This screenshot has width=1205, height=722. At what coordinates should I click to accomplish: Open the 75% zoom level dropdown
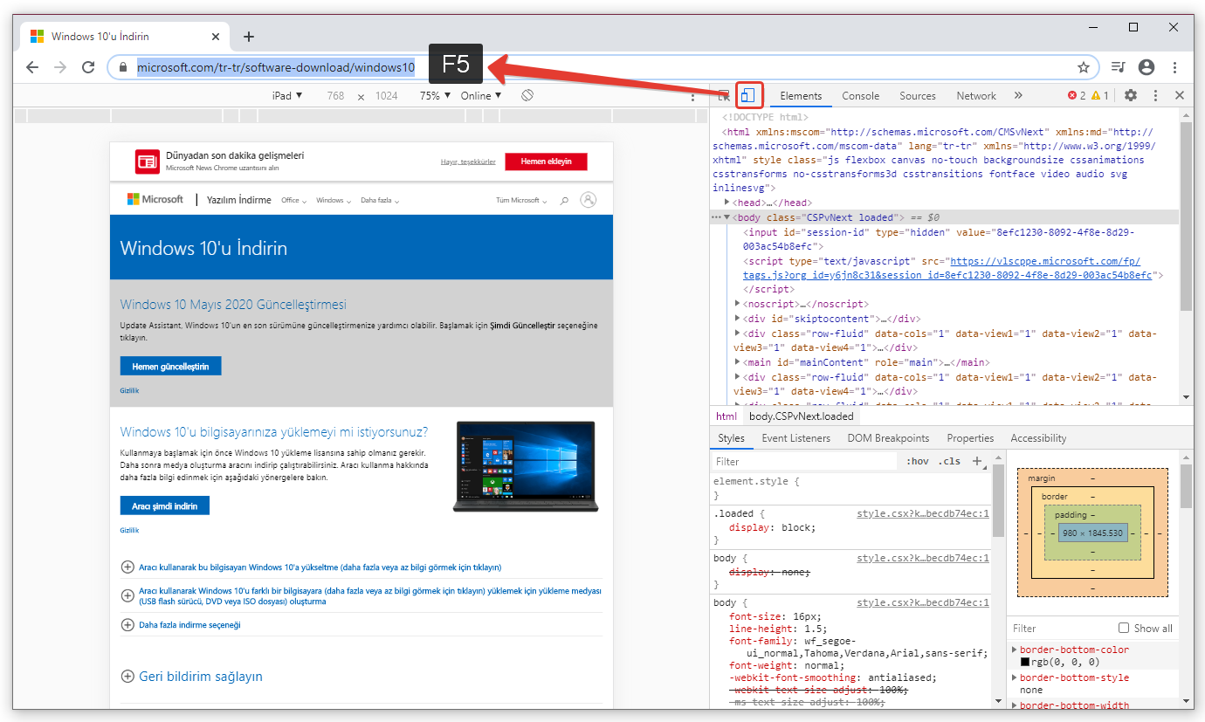pos(434,96)
